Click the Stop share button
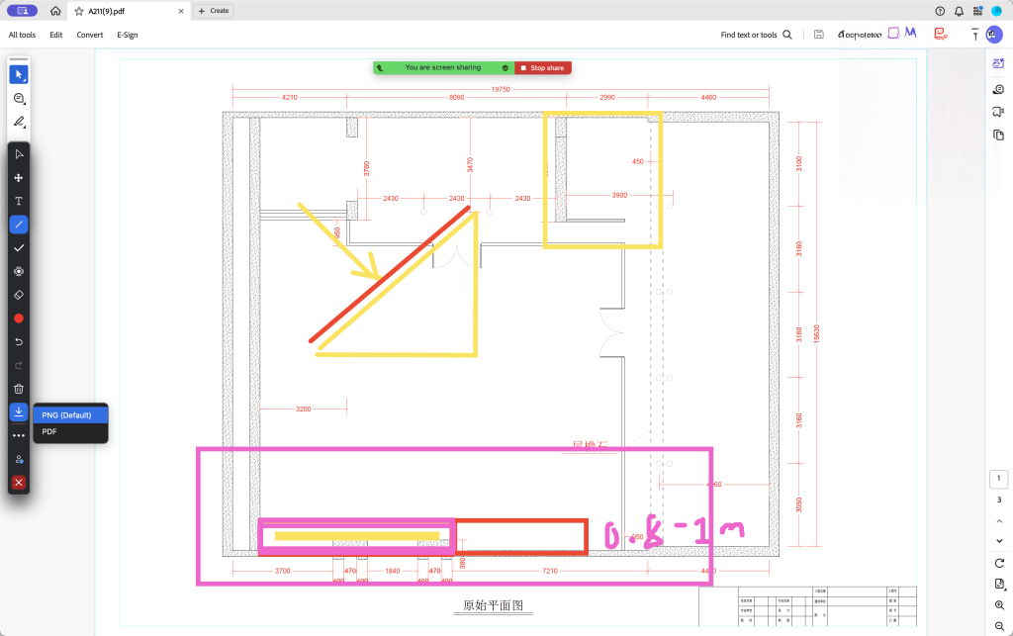Image resolution: width=1013 pixels, height=636 pixels. pos(543,68)
